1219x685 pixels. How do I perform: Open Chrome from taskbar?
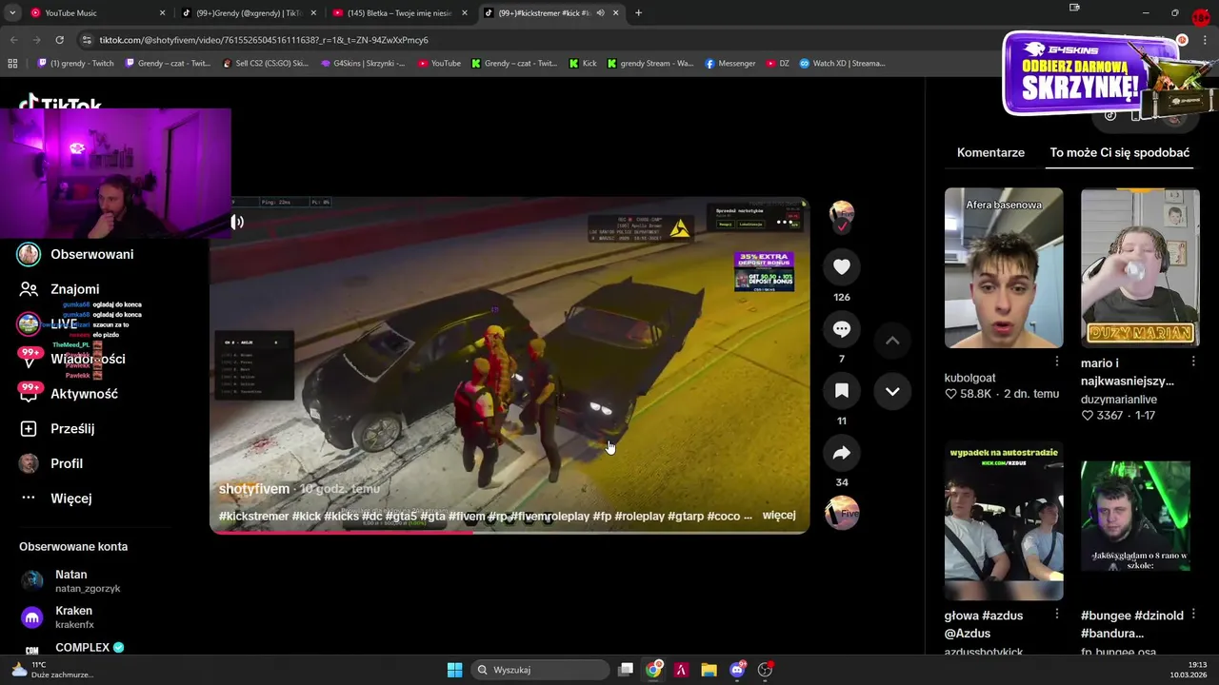pyautogui.click(x=653, y=670)
